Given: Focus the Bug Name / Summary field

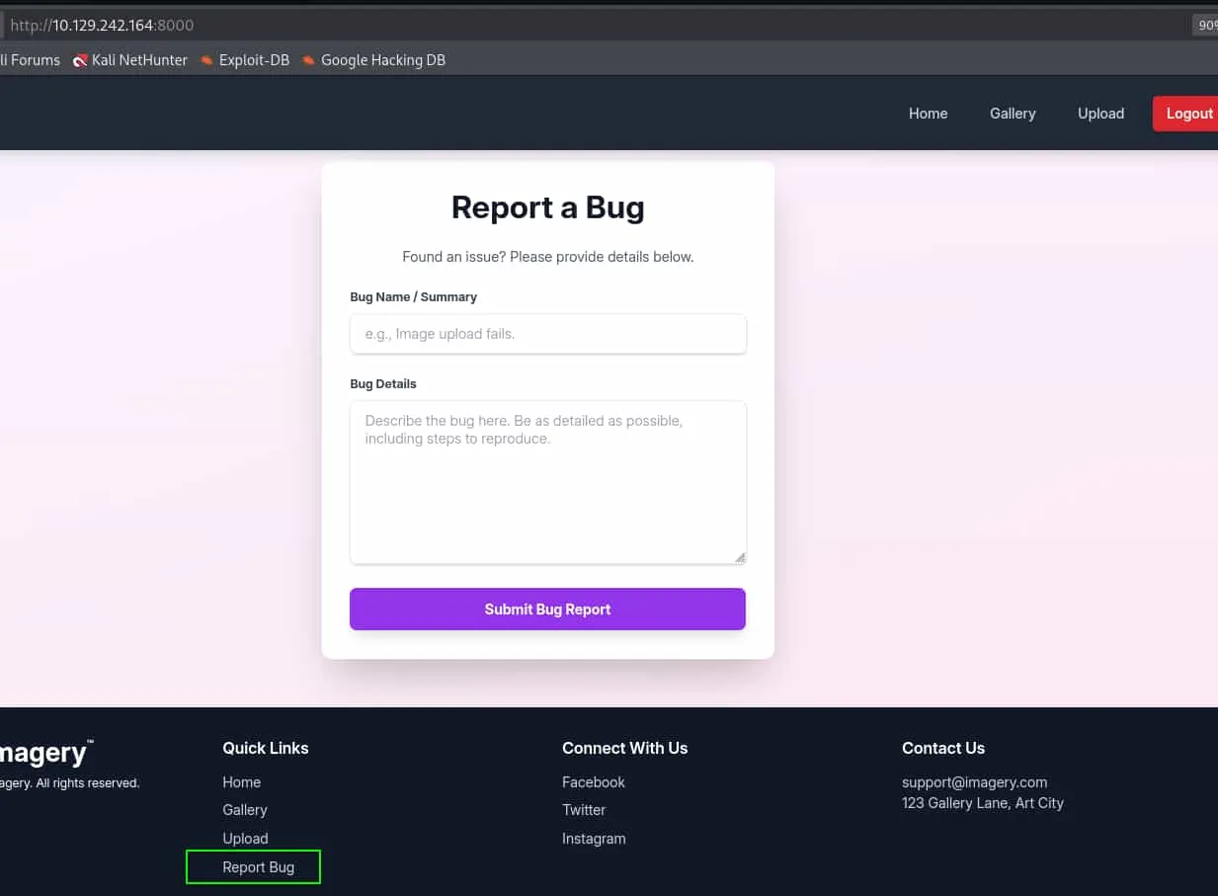Looking at the screenshot, I should 548,334.
